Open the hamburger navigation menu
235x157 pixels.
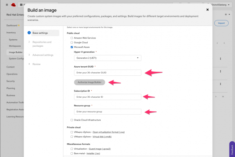click(x=7, y=5)
